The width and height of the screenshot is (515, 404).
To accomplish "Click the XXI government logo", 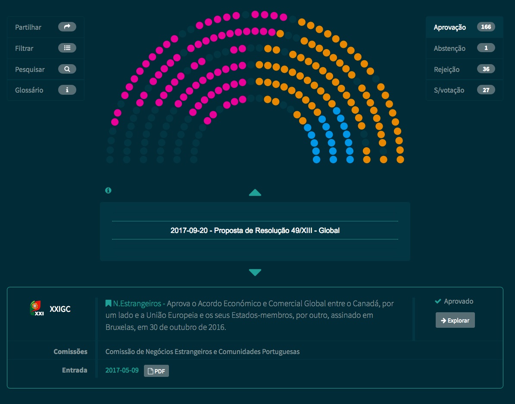I will pyautogui.click(x=35, y=308).
